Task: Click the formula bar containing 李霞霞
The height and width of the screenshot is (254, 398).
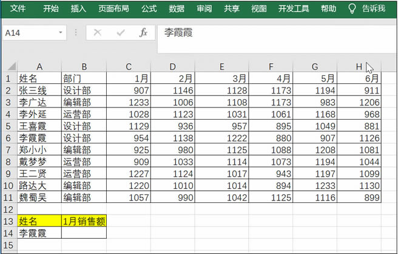Action: [273, 33]
